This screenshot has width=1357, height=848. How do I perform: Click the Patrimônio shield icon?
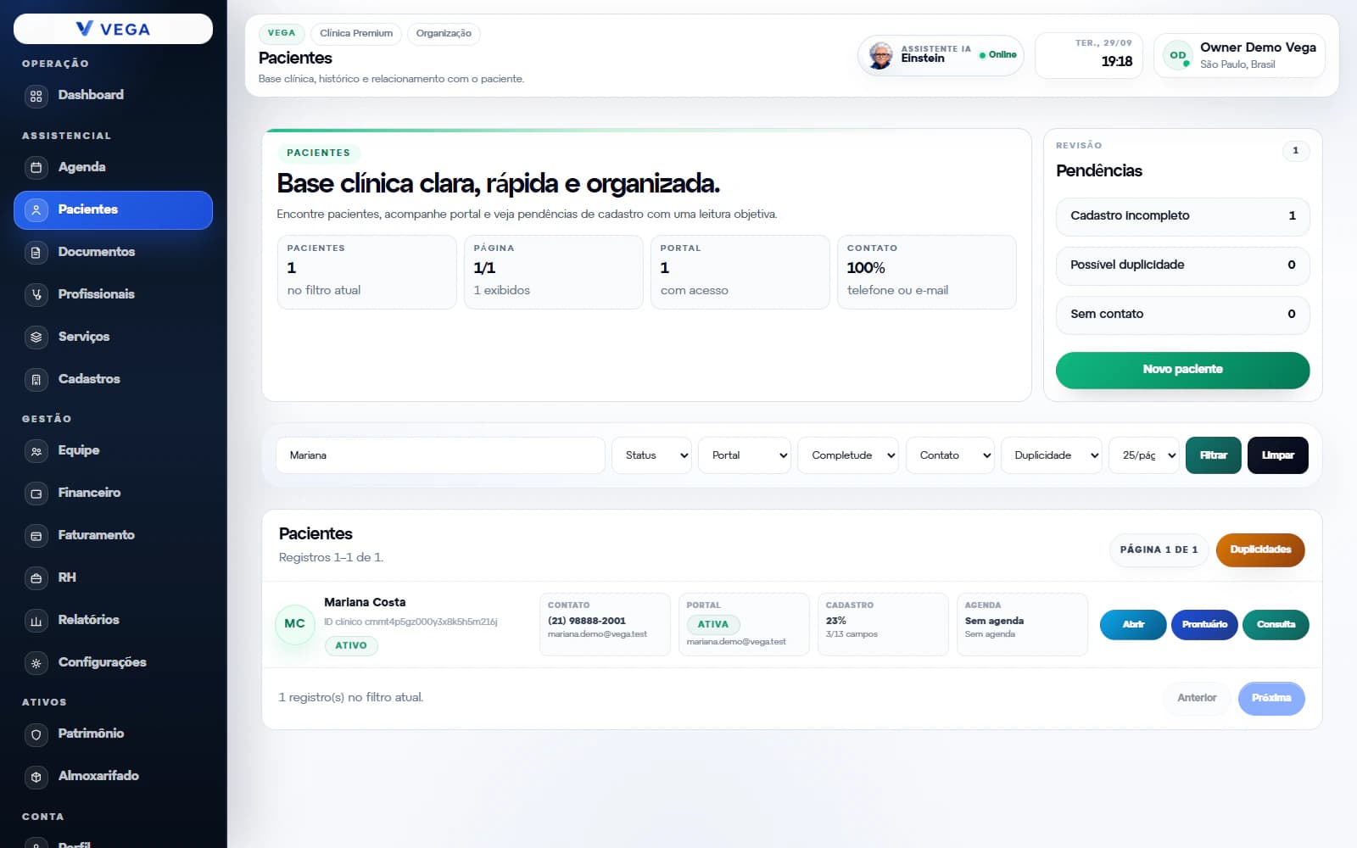click(36, 734)
